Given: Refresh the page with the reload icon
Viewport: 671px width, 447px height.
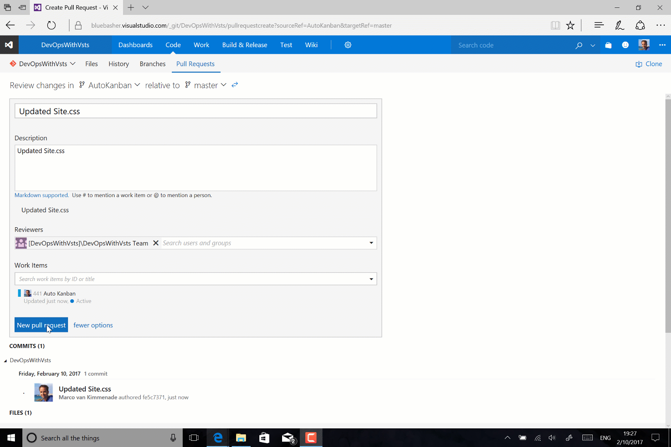Looking at the screenshot, I should [x=51, y=25].
